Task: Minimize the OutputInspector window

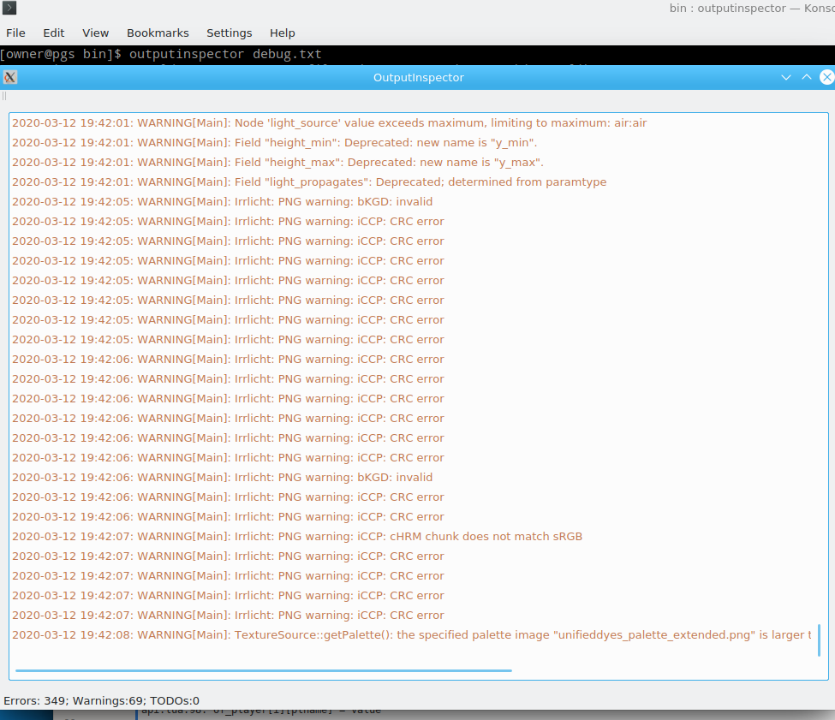Action: (x=786, y=77)
